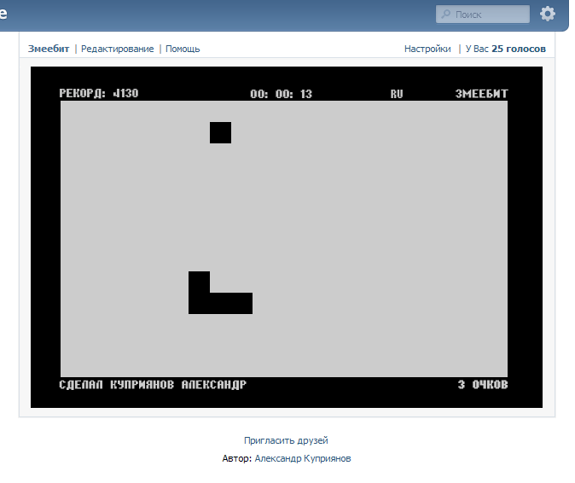The width and height of the screenshot is (575, 483).
Task: Click the Пригласить друзей link
Action: (x=286, y=440)
